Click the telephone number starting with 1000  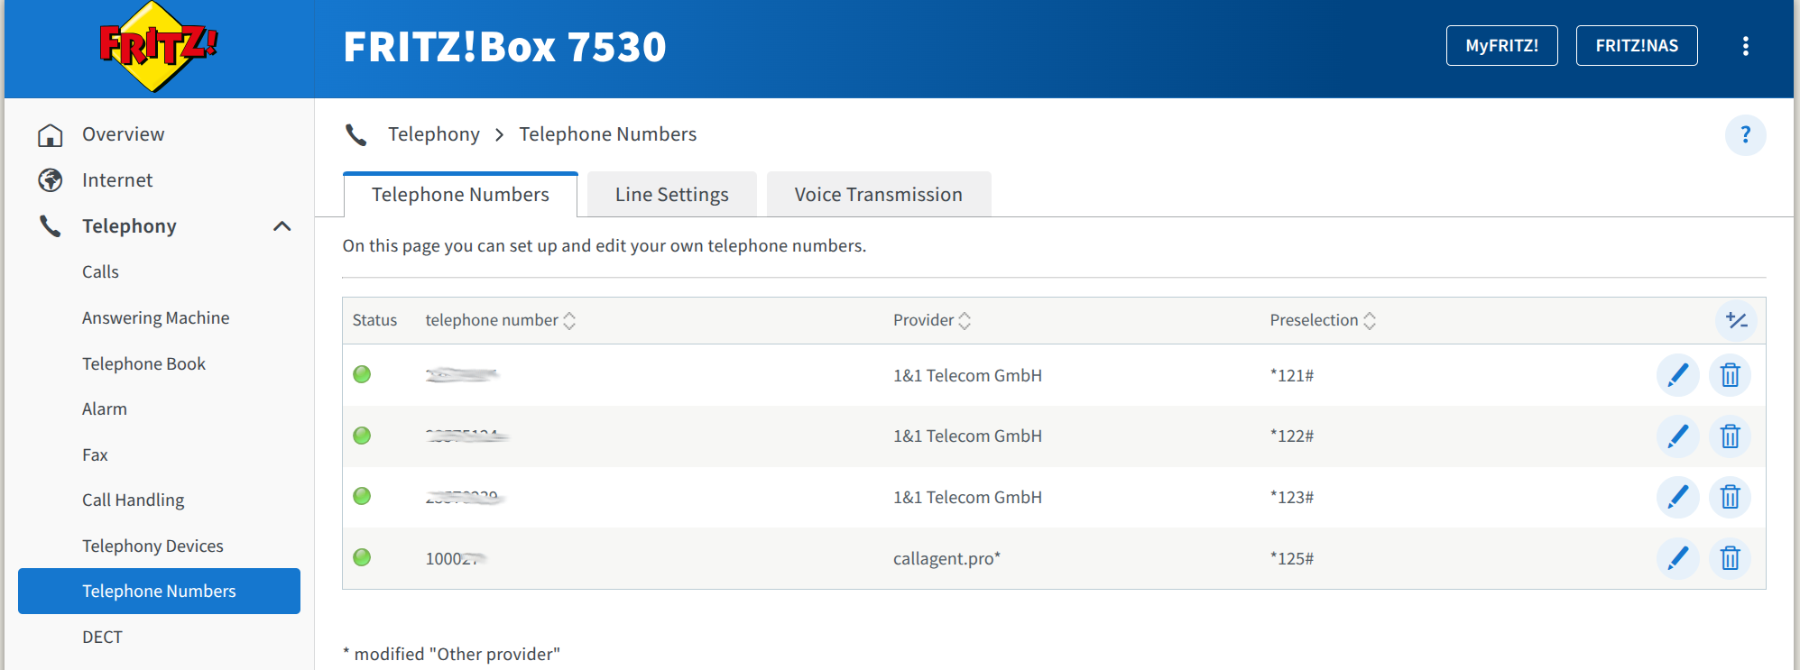tap(456, 559)
